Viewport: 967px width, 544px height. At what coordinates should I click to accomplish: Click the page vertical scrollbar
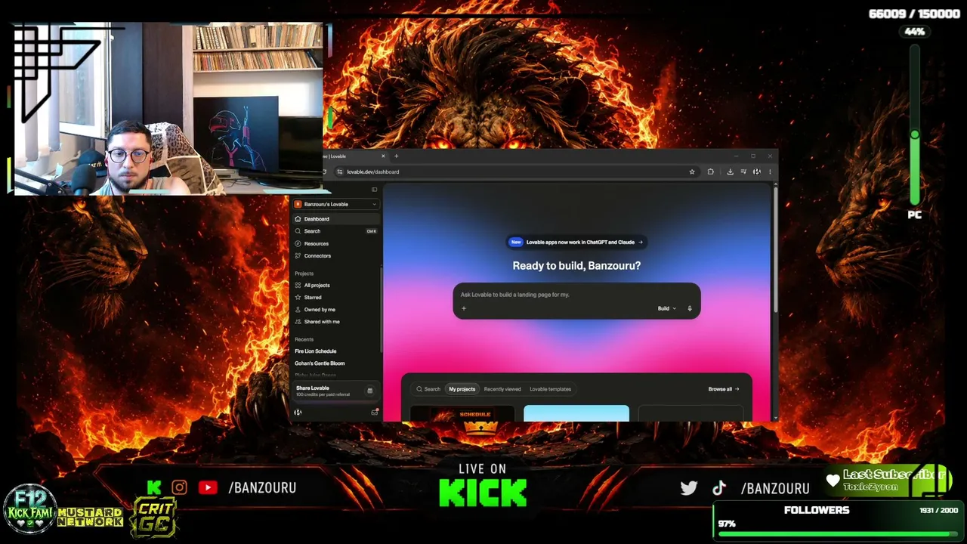[x=775, y=249]
